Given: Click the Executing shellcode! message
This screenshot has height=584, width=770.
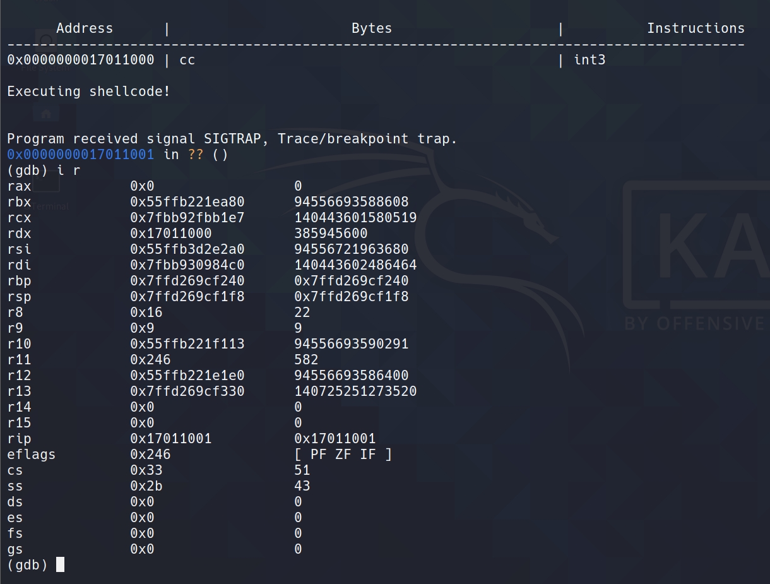Looking at the screenshot, I should coord(88,92).
